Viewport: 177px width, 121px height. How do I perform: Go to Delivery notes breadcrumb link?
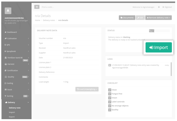click(49, 21)
